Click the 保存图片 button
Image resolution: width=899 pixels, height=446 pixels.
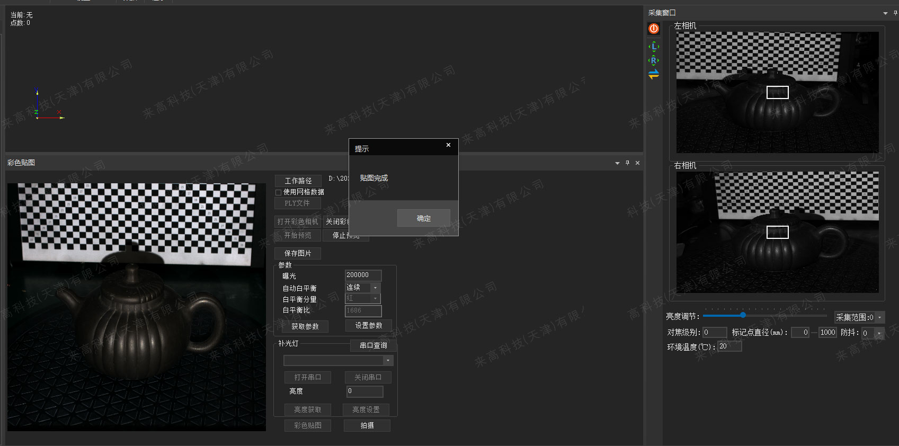point(298,253)
